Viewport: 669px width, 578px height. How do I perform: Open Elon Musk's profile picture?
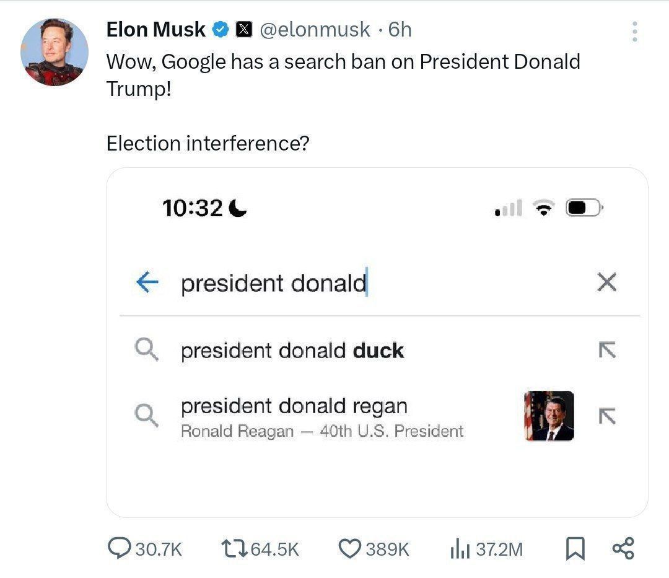[54, 52]
